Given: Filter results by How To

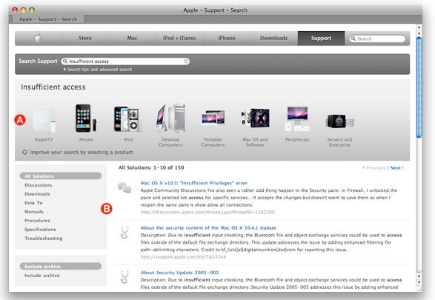Looking at the screenshot, I should 33,203.
